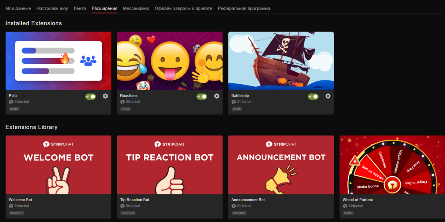This screenshot has height=222, width=445.
Task: Click the Installed Extensions heading
Action: coord(33,23)
